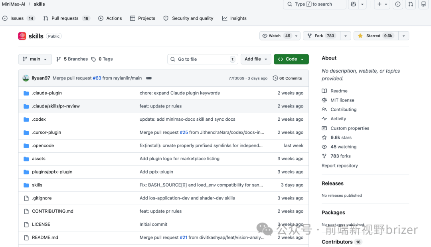431x247 pixels.
Task: Click the Copilot icon in header
Action: 353,4
